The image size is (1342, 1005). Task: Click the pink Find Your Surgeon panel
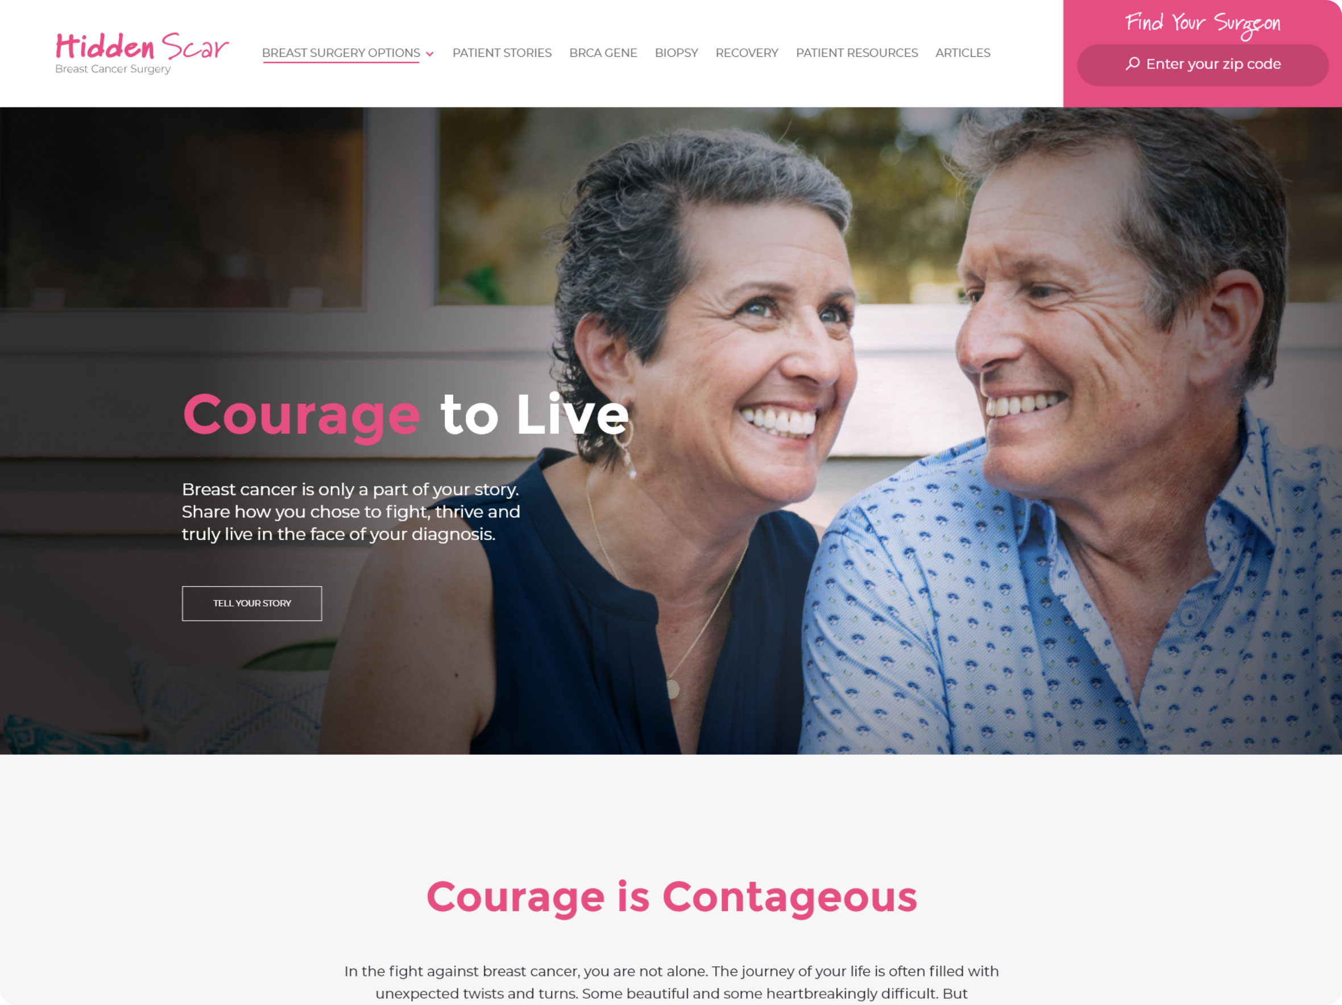pyautogui.click(x=1203, y=53)
